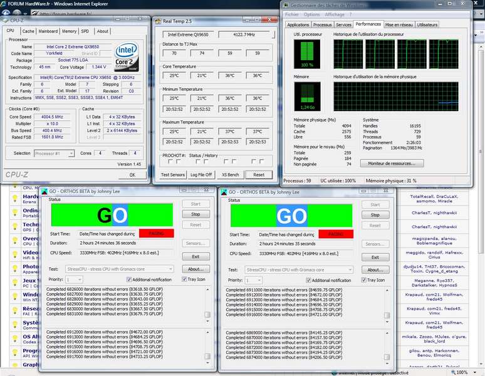Open the Test dropdown in left ORTHOS

coord(120,269)
